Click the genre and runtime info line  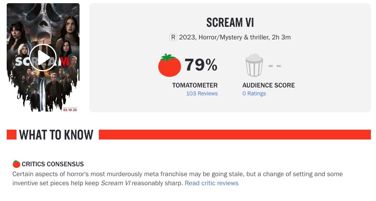point(235,37)
